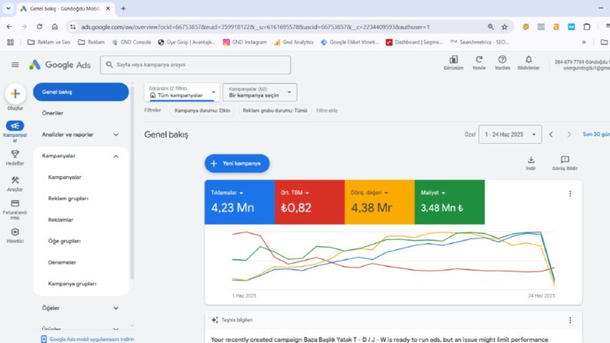Open Öğe grupları sub-item
The height and width of the screenshot is (343, 610).
click(x=64, y=241)
